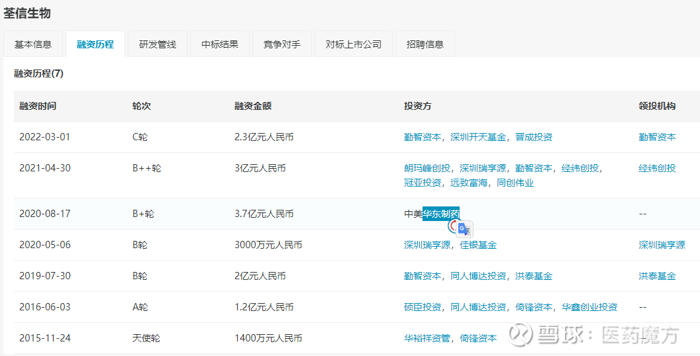Click investor 洪泰基金 in 2019-07-30 investor list
This screenshot has width=700, height=356.
(x=534, y=276)
